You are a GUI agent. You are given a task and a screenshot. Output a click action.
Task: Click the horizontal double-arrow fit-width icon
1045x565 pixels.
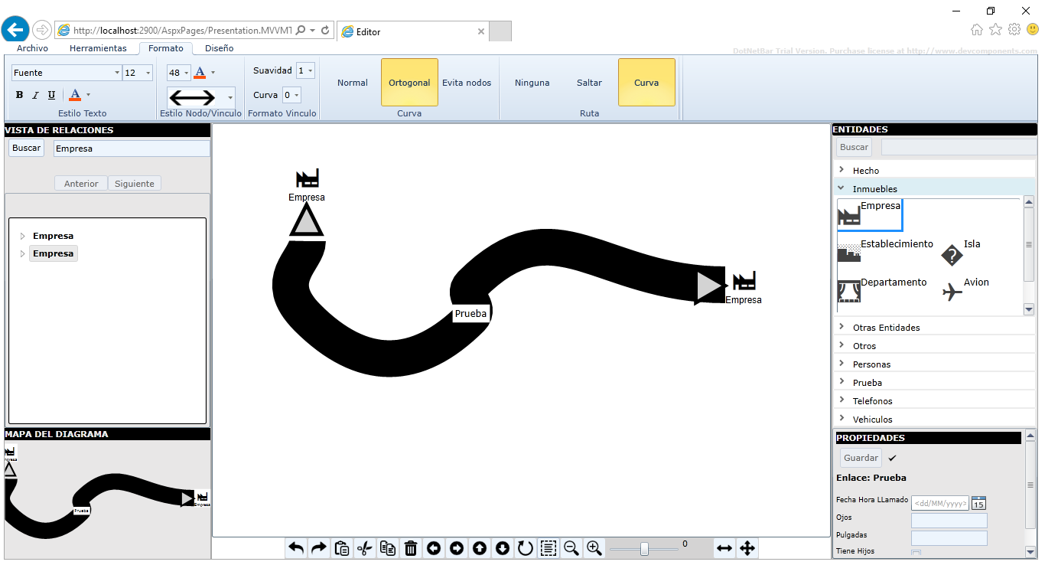tap(724, 548)
